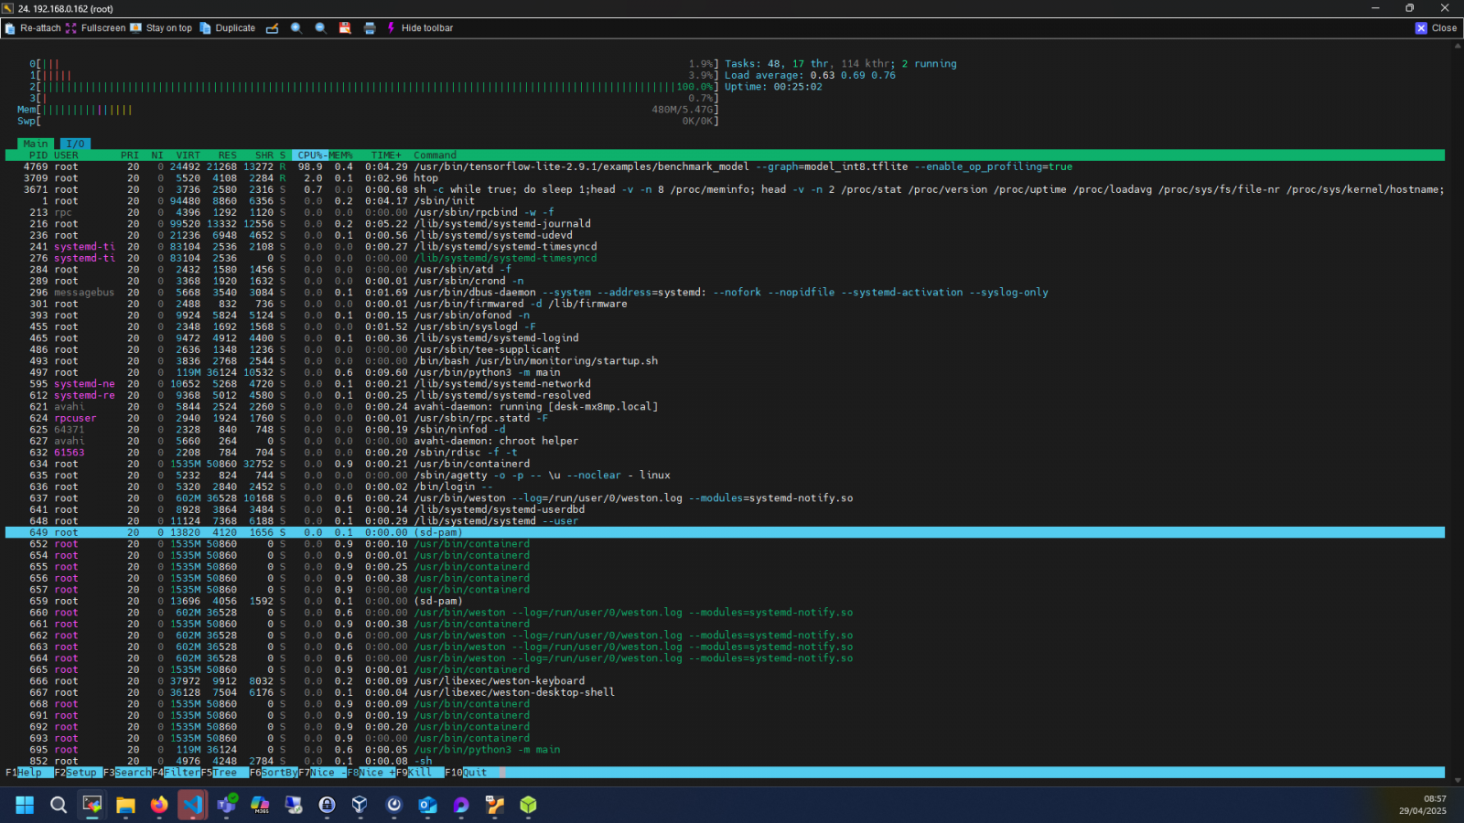Click the red save floppy icon

click(345, 28)
